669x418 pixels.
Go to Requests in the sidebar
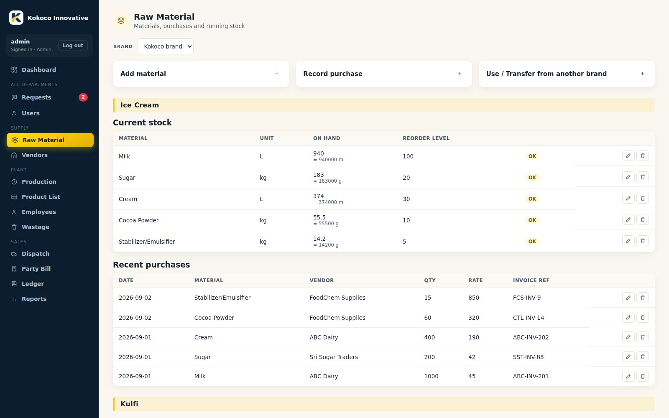pyautogui.click(x=49, y=97)
